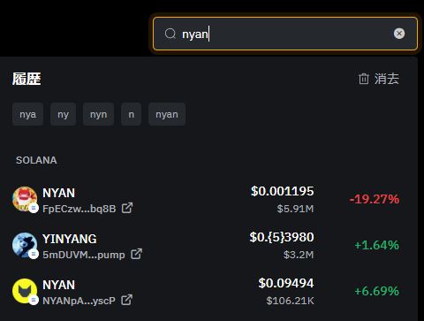The height and width of the screenshot is (321, 424).
Task: Open external link for FpECzw...bq8B
Action: pyautogui.click(x=127, y=208)
